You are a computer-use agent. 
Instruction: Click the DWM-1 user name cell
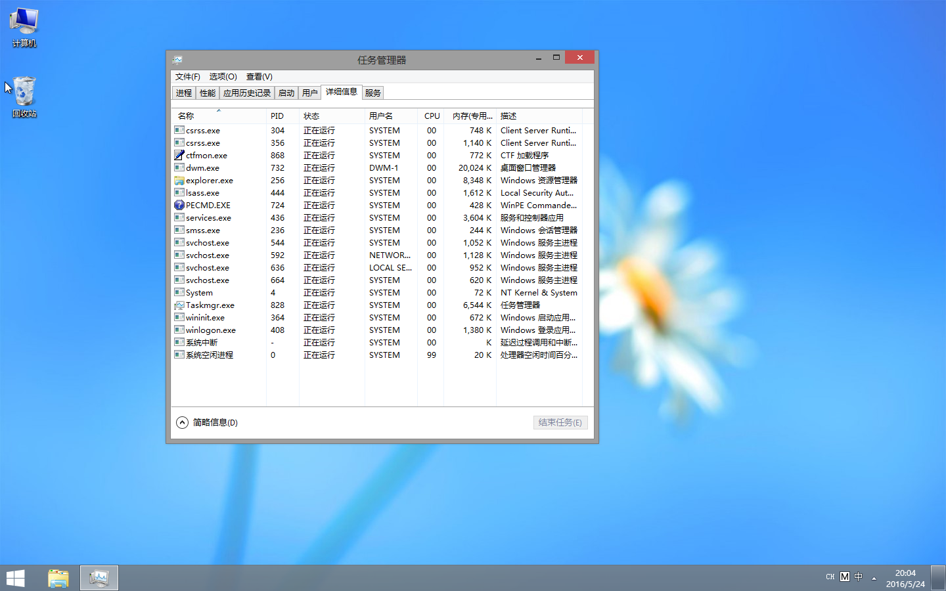click(384, 167)
